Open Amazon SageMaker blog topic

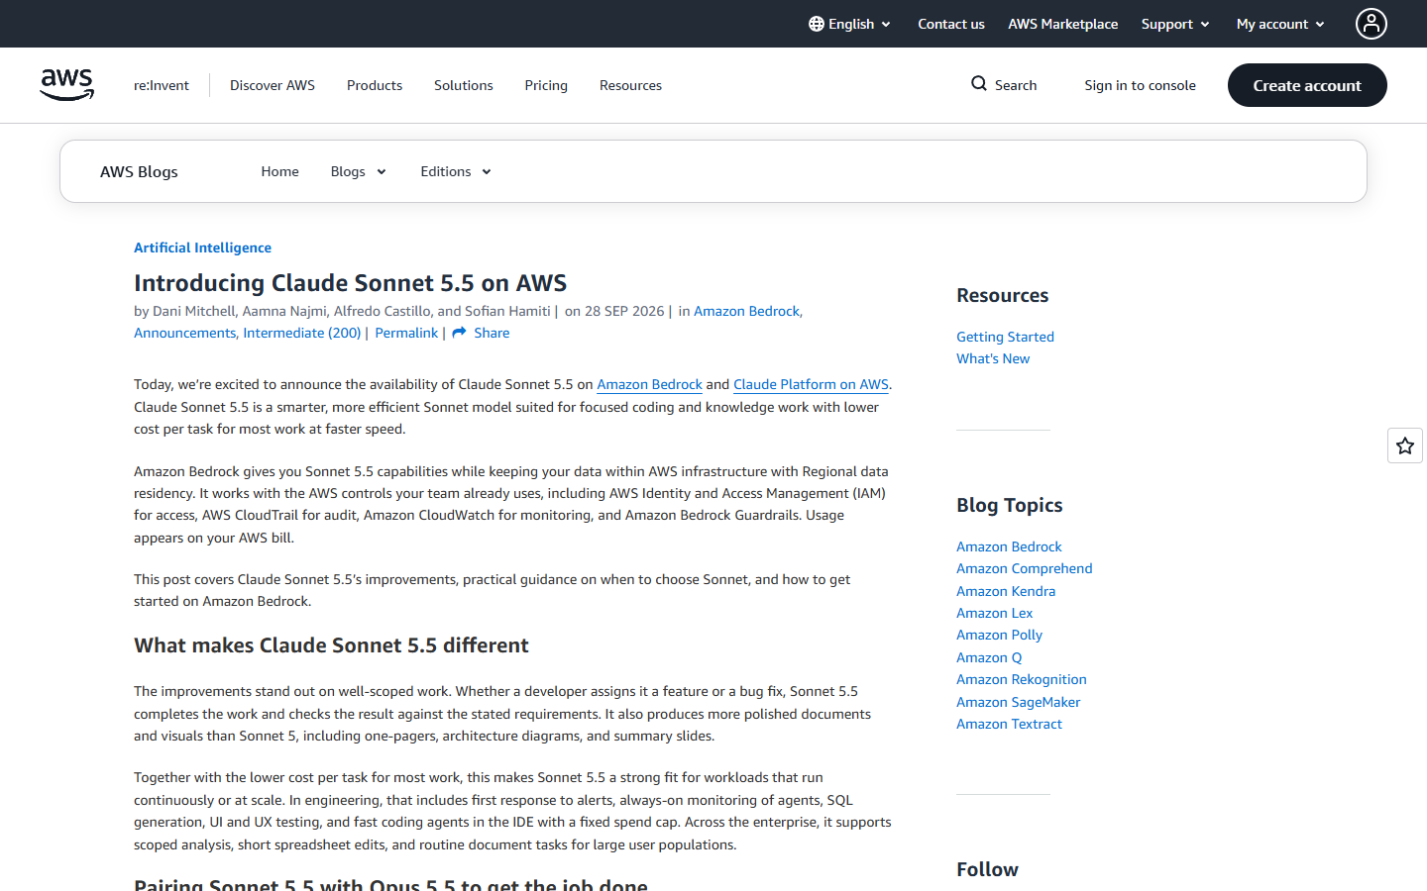(1019, 702)
